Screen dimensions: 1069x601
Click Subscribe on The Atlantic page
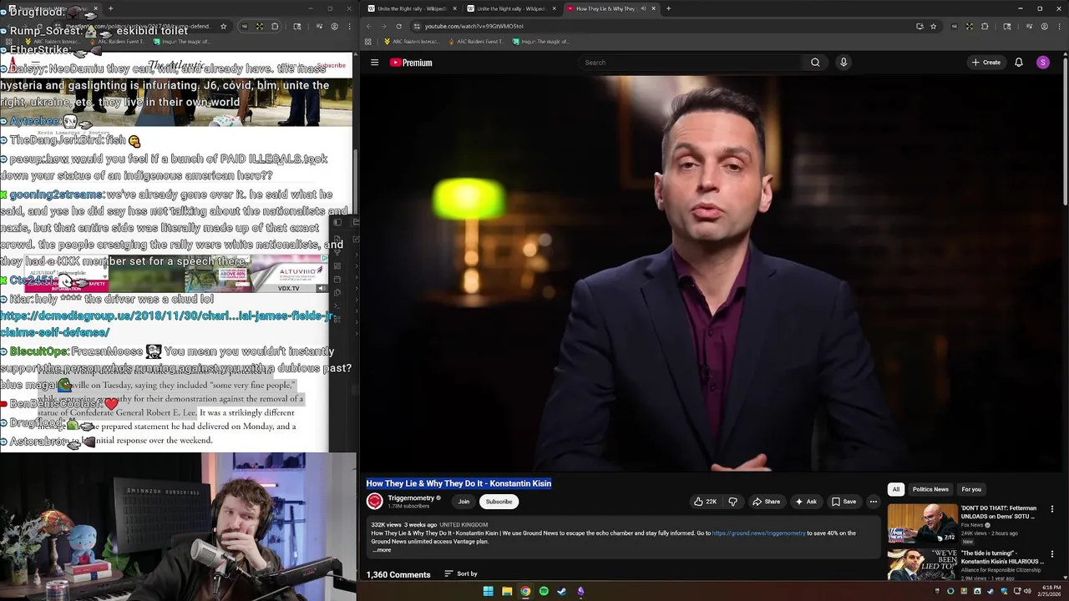pos(331,65)
